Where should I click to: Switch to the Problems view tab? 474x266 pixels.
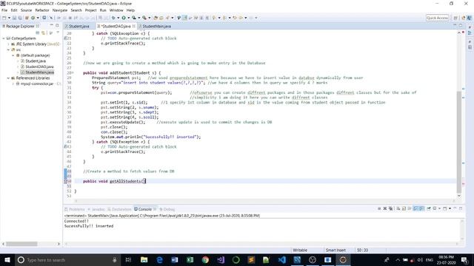coord(75,209)
